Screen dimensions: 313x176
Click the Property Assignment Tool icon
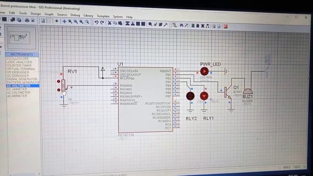click(x=186, y=25)
